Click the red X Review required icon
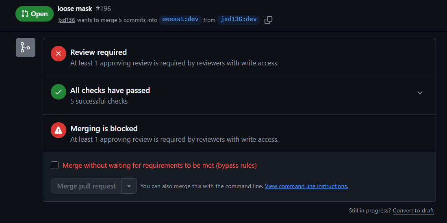 pos(59,54)
